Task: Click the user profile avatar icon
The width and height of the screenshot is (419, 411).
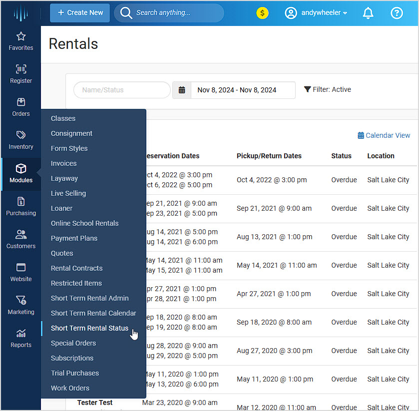Action: coord(291,13)
